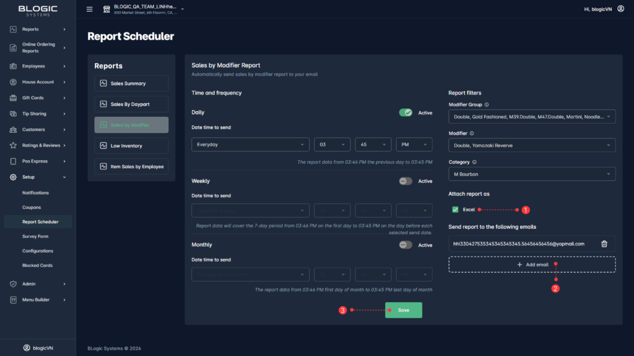The width and height of the screenshot is (634, 356).
Task: Click the Category info icon
Action: [474, 163]
